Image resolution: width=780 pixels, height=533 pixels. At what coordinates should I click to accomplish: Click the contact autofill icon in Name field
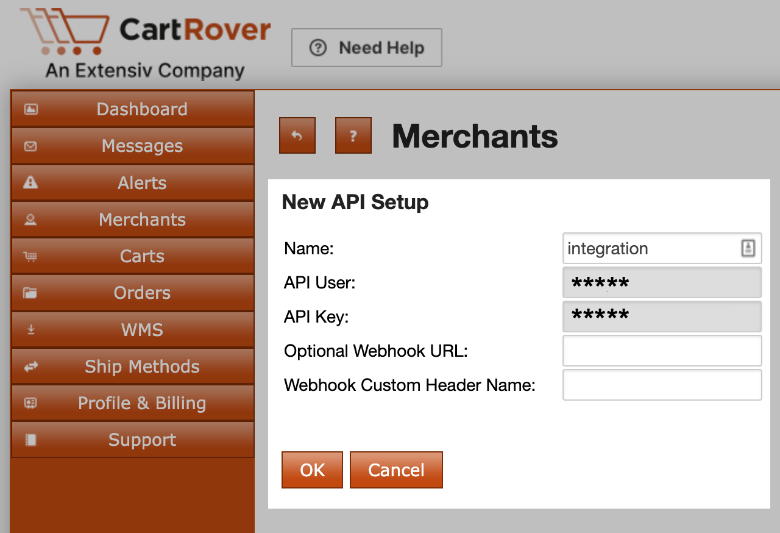pos(748,248)
